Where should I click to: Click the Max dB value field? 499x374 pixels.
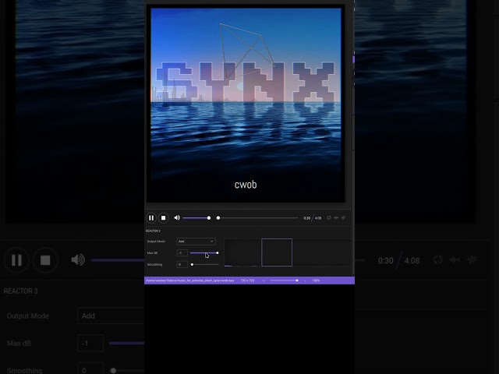click(x=182, y=252)
